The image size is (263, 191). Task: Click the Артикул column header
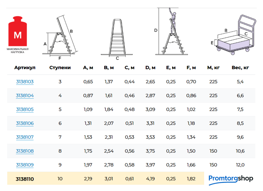pyautogui.click(x=25, y=68)
